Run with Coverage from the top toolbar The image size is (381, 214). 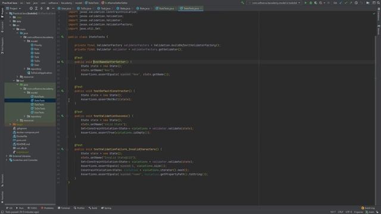316,3
